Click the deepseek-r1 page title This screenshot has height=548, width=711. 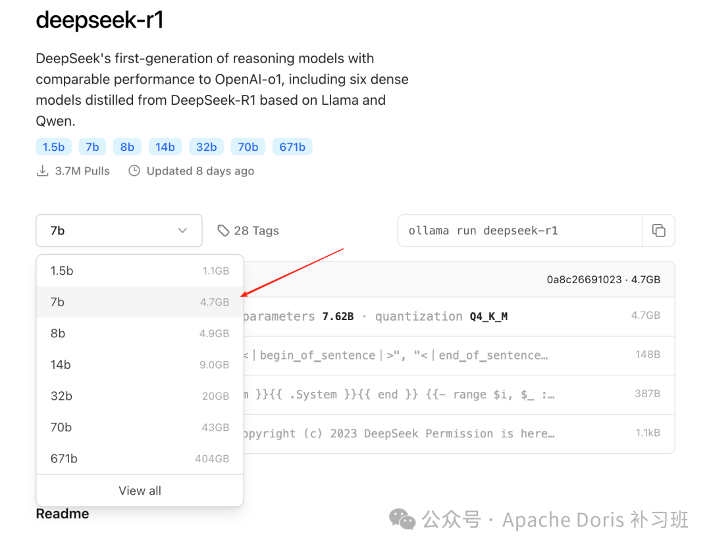100,20
